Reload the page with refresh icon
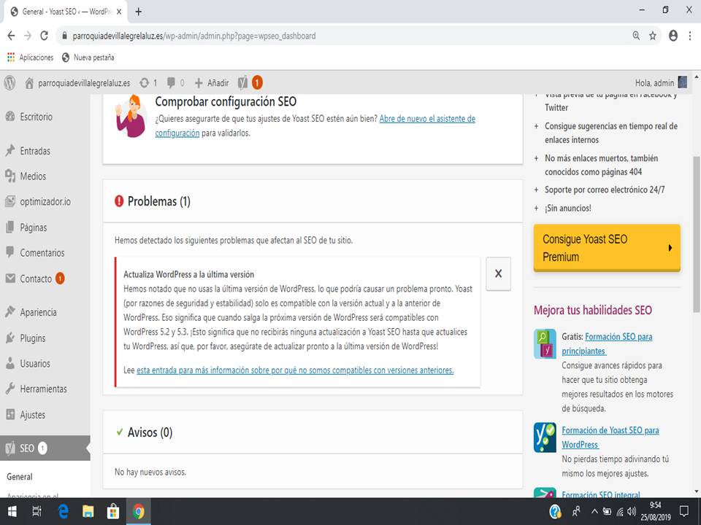Image resolution: width=701 pixels, height=525 pixels. click(x=45, y=36)
